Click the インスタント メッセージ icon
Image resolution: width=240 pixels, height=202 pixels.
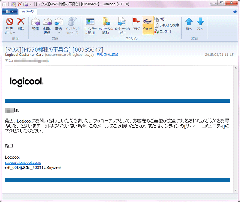pos(72,21)
